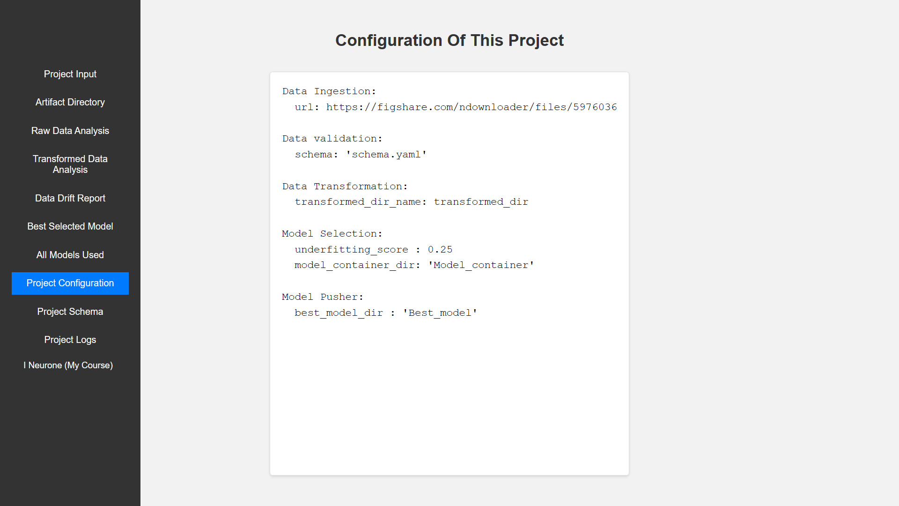The width and height of the screenshot is (899, 506).
Task: Click the figshare download URL
Action: click(472, 107)
